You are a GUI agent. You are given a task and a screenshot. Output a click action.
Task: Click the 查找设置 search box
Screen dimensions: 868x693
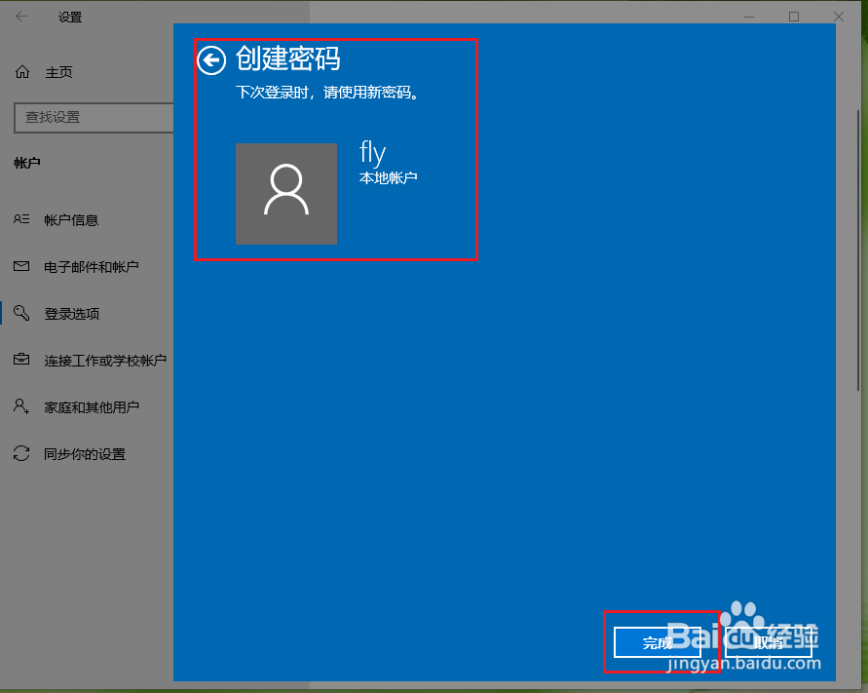pos(93,117)
